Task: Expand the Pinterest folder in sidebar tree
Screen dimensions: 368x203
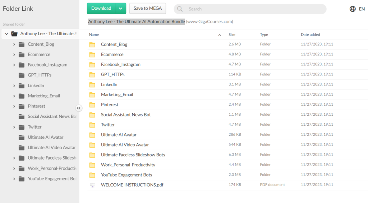Action: click(x=14, y=106)
